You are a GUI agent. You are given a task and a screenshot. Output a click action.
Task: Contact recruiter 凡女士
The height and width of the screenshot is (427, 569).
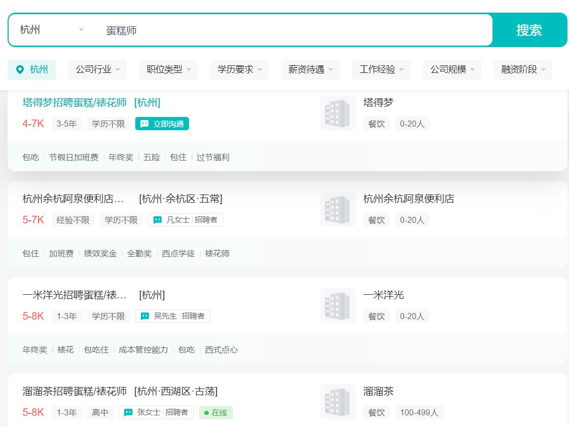185,220
